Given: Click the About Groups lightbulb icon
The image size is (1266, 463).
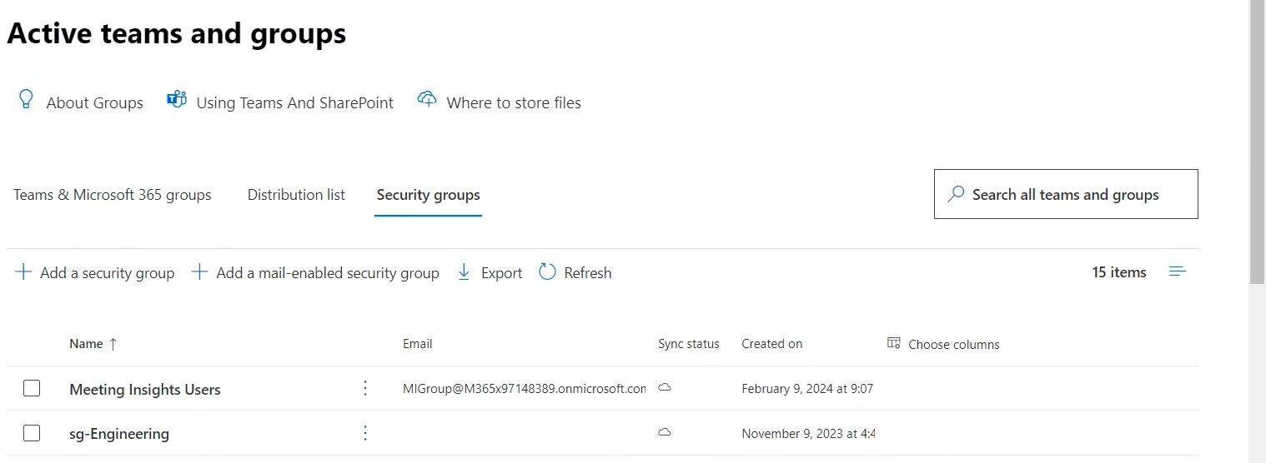Looking at the screenshot, I should pos(26,101).
